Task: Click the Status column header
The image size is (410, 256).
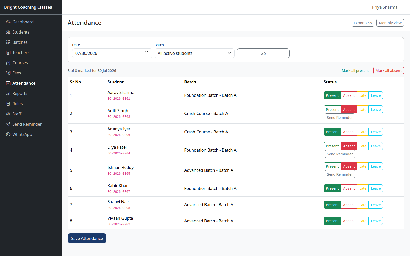Action: tap(330, 82)
